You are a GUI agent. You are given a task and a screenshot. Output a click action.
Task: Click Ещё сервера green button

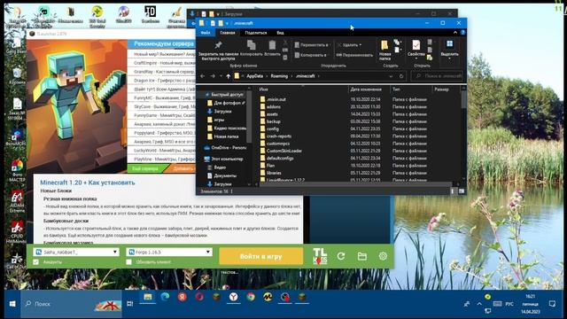[145, 168]
